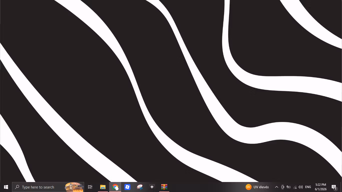This screenshot has height=192, width=342.
Task: Click the plus sign app icon in taskbar
Action: click(x=152, y=187)
